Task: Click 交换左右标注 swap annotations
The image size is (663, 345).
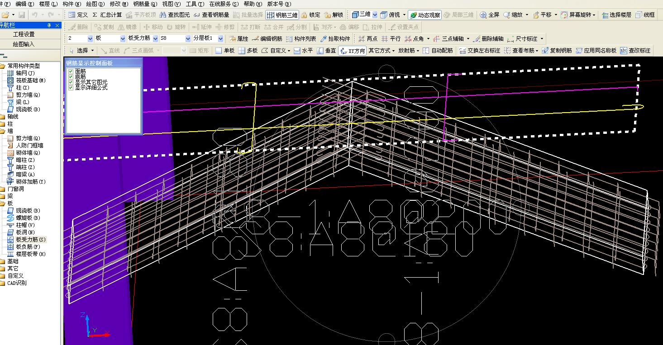Action: coord(480,51)
